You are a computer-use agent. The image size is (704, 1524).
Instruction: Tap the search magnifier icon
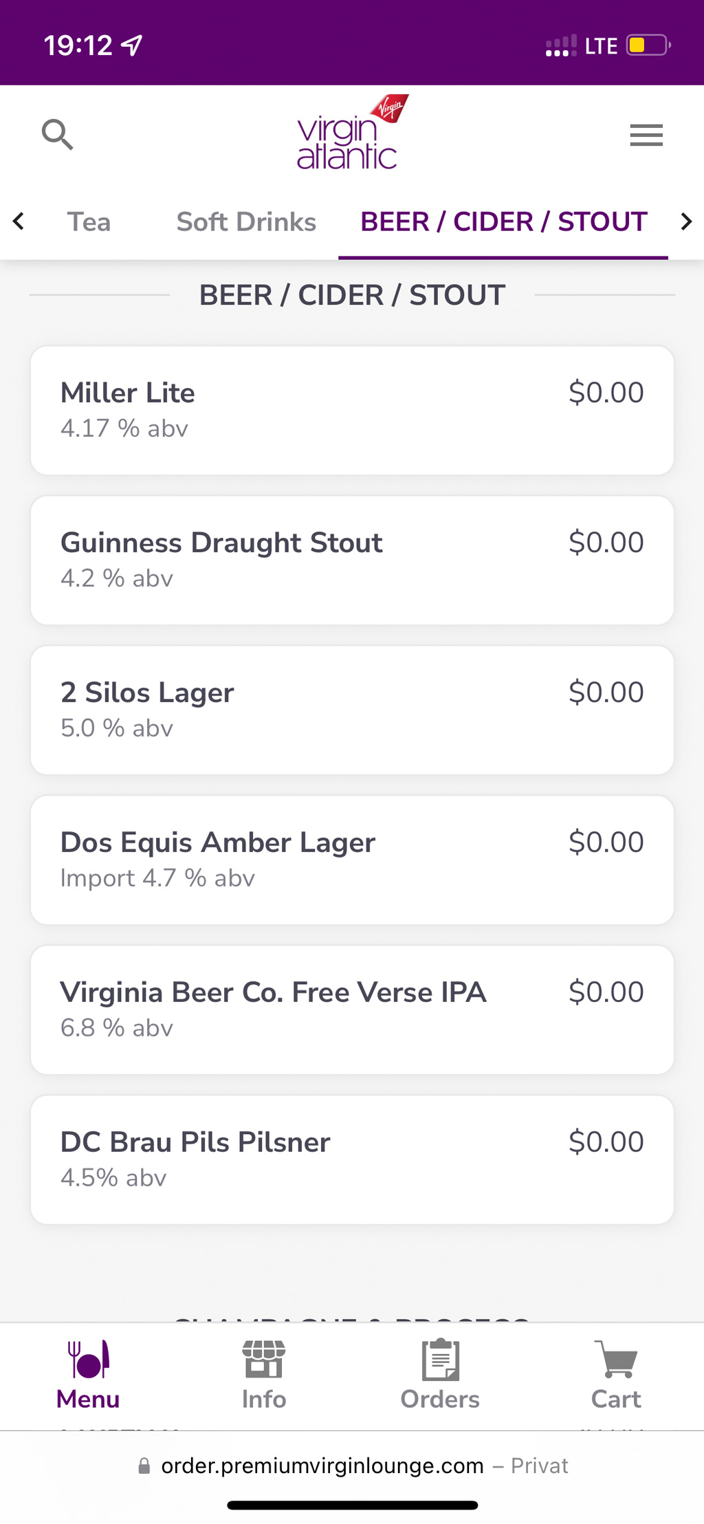click(x=58, y=134)
